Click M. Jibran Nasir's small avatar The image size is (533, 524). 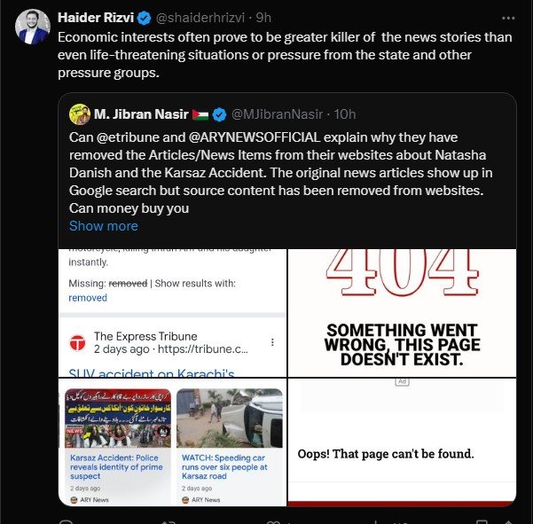tap(79, 113)
